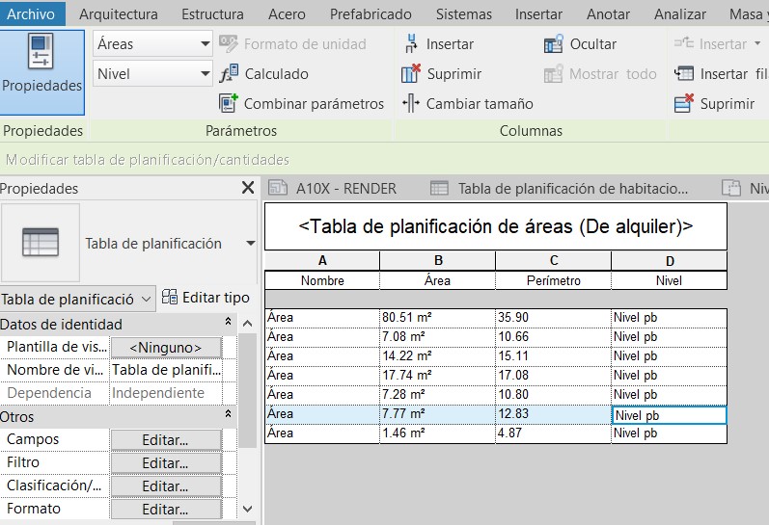The image size is (769, 525).
Task: Click Insertar fila de datos icon
Action: [684, 74]
